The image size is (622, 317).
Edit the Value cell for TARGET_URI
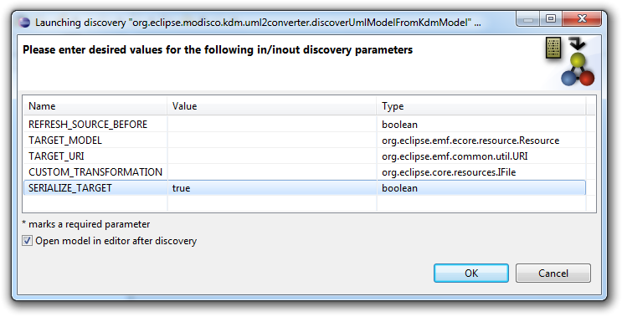click(x=272, y=156)
